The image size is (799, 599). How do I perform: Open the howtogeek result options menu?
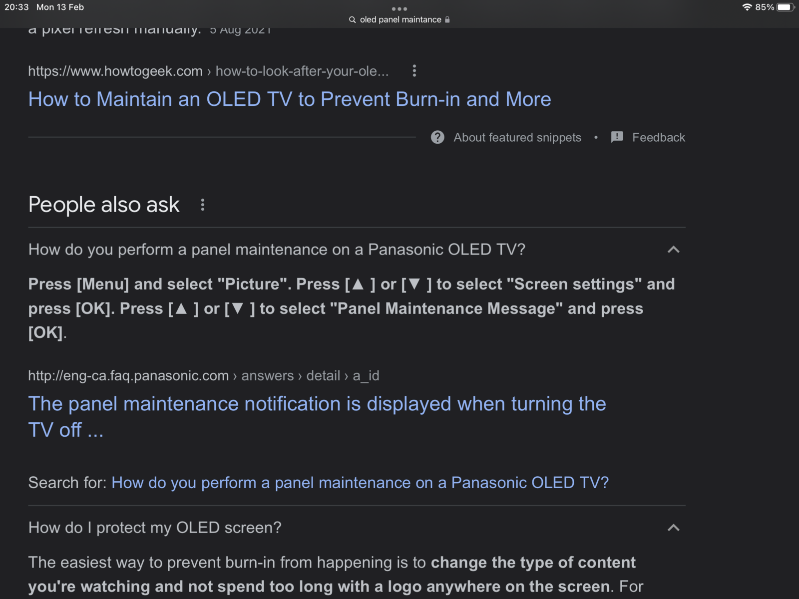(x=414, y=71)
